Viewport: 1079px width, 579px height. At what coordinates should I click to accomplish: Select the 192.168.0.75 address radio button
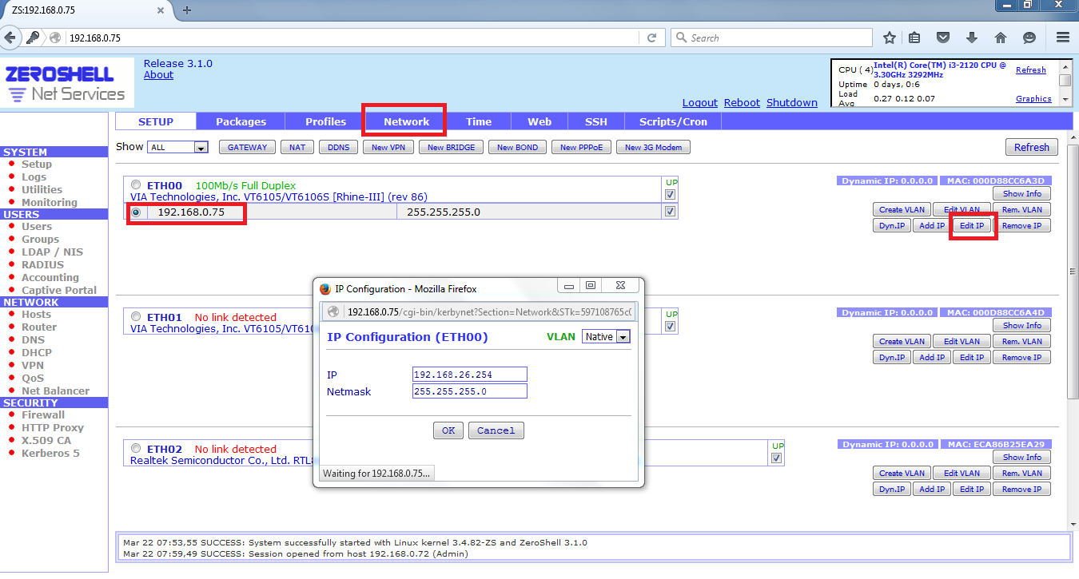point(136,212)
